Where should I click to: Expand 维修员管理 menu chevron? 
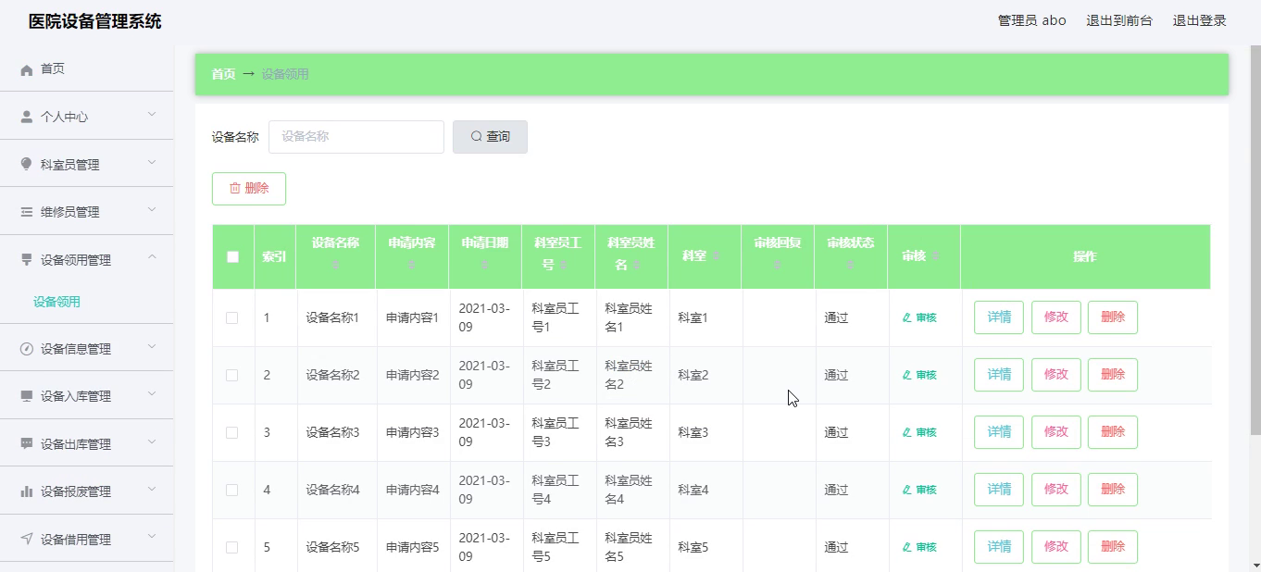click(x=152, y=210)
